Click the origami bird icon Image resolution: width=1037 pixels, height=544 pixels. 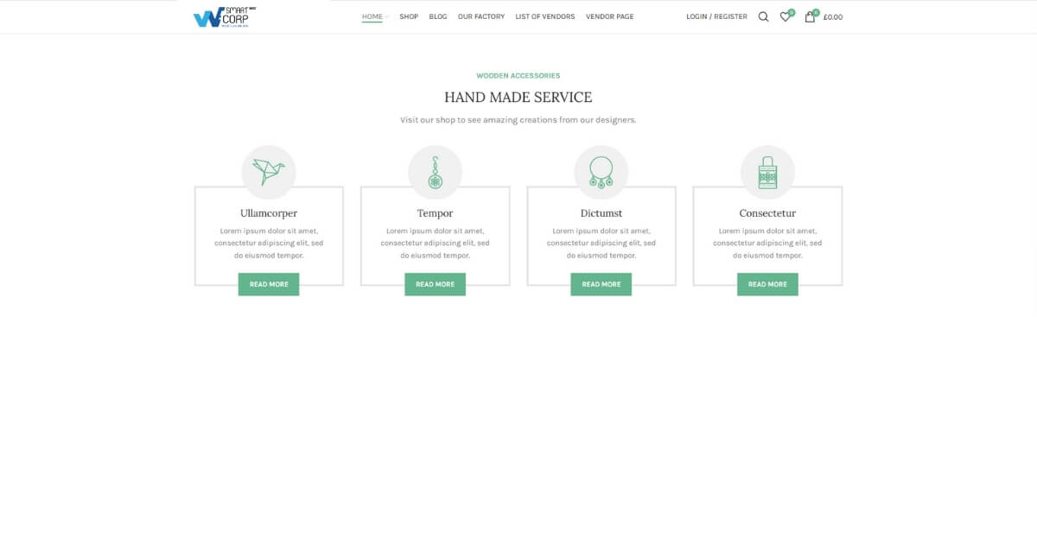point(269,172)
